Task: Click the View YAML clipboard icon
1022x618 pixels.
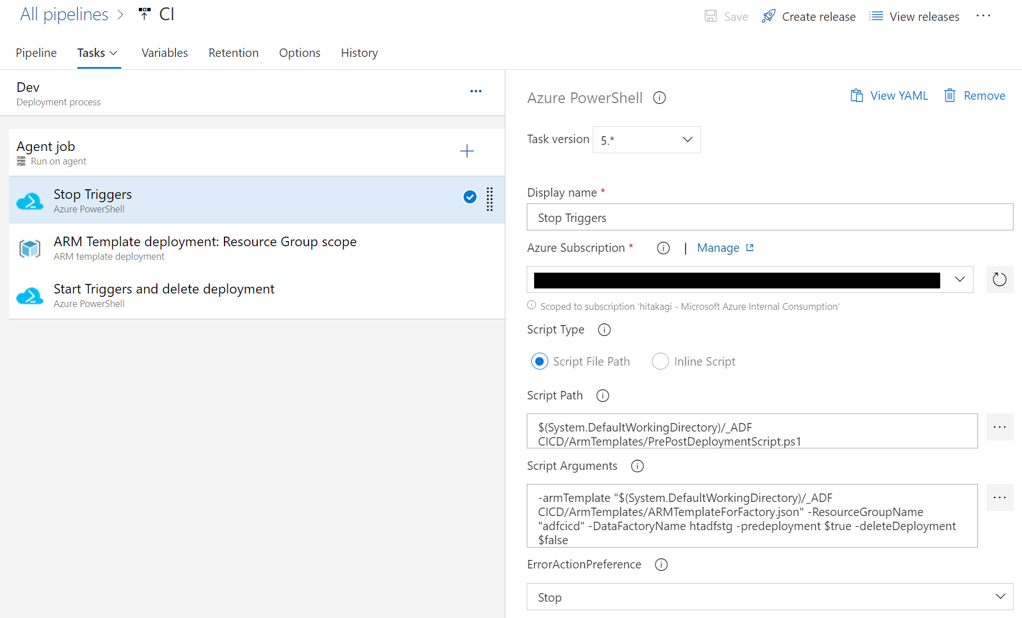Action: point(856,96)
